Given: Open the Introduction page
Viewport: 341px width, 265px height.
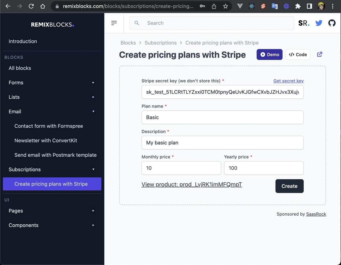Looking at the screenshot, I should tap(52, 41).
